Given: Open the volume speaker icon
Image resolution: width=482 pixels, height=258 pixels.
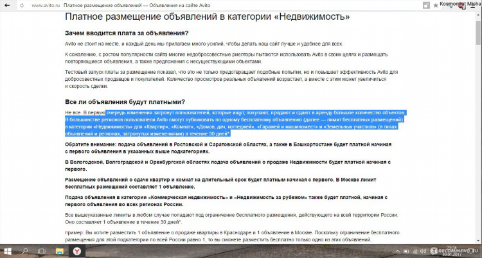Looking at the screenshot, I should (x=424, y=251).
